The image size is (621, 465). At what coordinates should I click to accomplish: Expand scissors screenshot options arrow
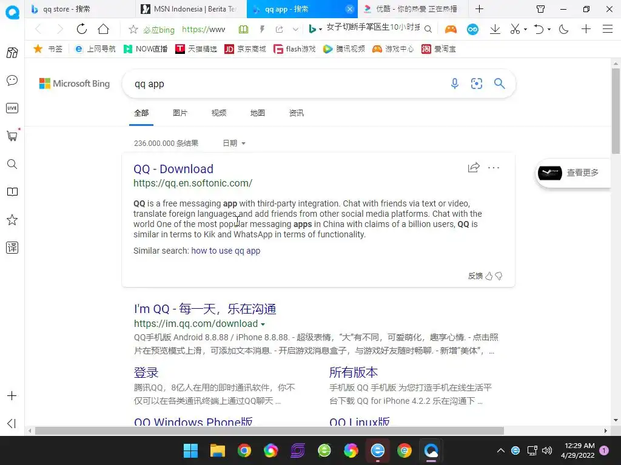coord(525,29)
